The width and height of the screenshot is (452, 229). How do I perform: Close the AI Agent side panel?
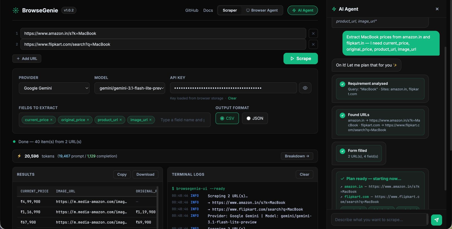(x=437, y=9)
